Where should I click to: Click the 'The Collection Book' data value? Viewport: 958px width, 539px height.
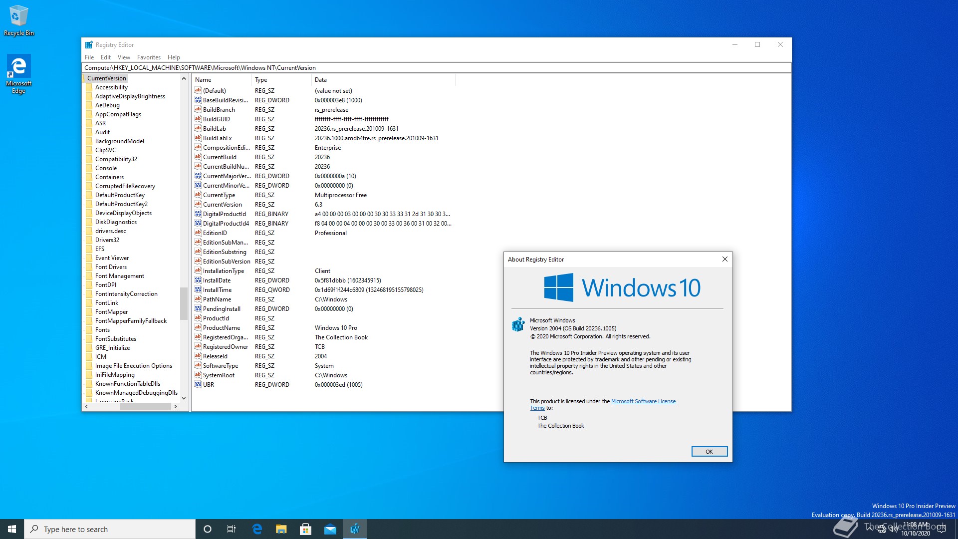(341, 337)
